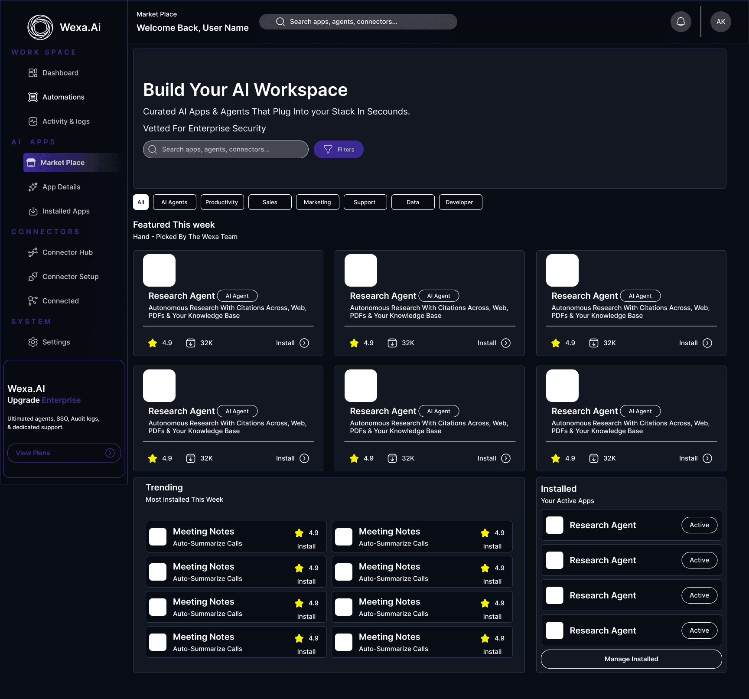Click the Connector Hub icon
Image resolution: width=749 pixels, height=699 pixels.
pos(33,252)
